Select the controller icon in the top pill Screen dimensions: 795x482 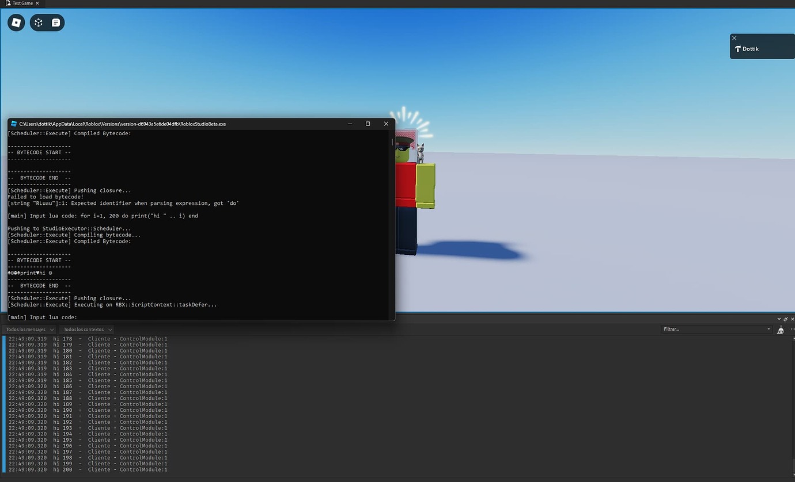(x=37, y=22)
